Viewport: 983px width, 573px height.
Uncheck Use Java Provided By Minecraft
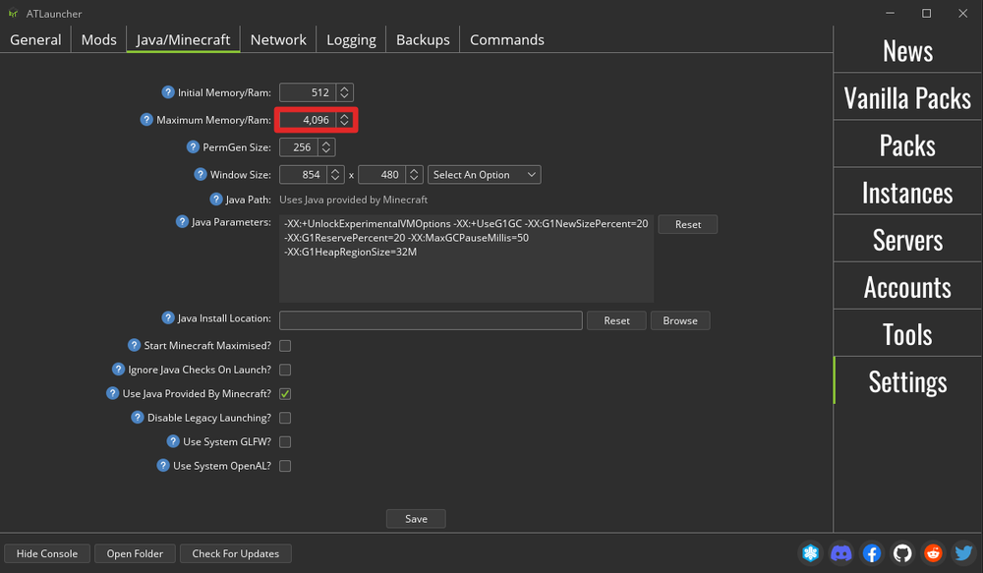pyautogui.click(x=285, y=394)
